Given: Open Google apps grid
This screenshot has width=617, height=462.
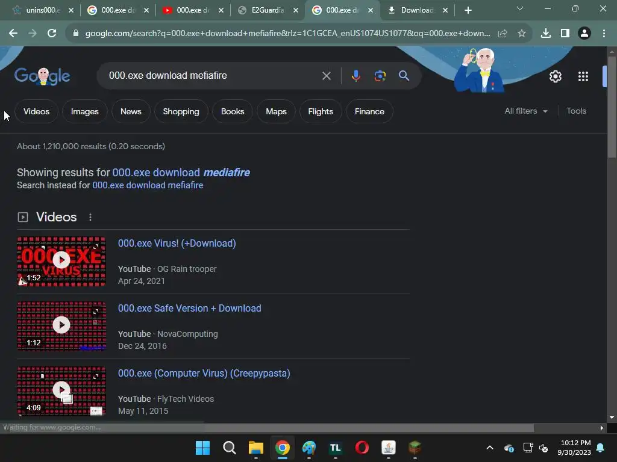Looking at the screenshot, I should pos(583,76).
